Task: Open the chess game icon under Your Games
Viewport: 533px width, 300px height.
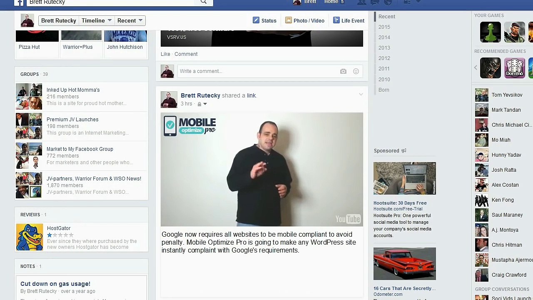Action: coord(491,32)
